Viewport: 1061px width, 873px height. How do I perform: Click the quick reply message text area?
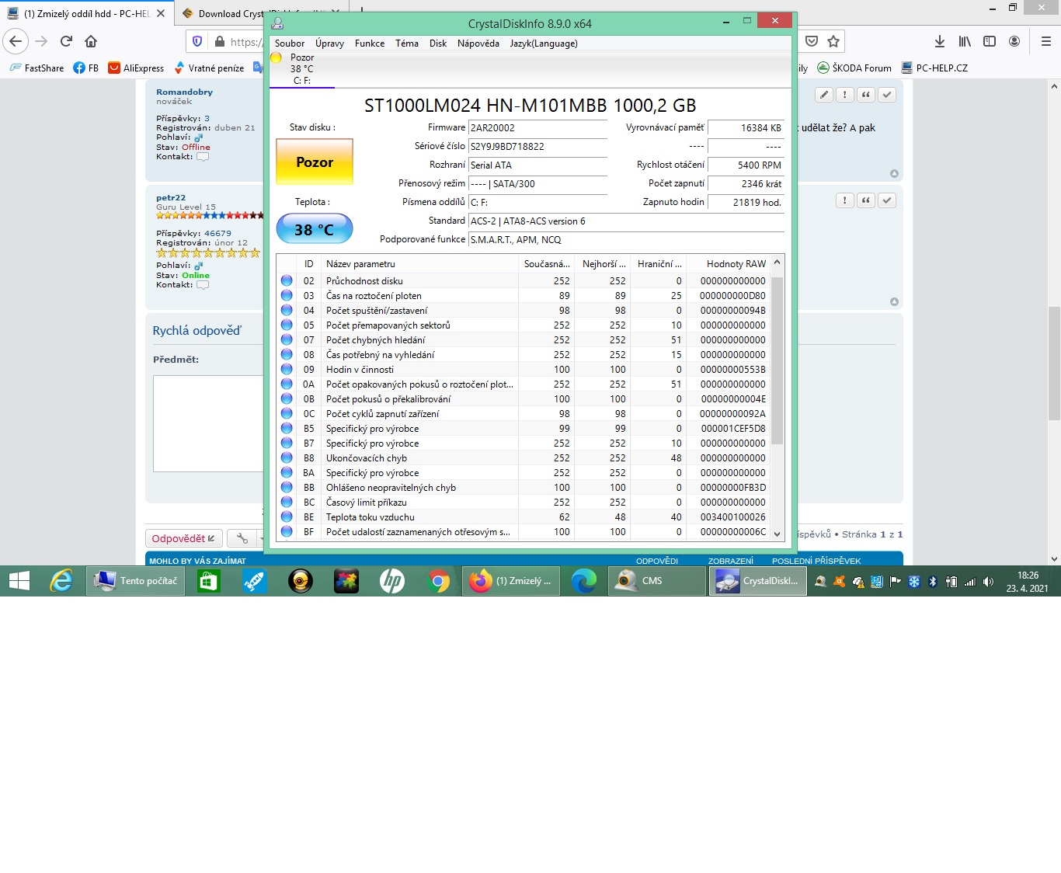pos(208,423)
